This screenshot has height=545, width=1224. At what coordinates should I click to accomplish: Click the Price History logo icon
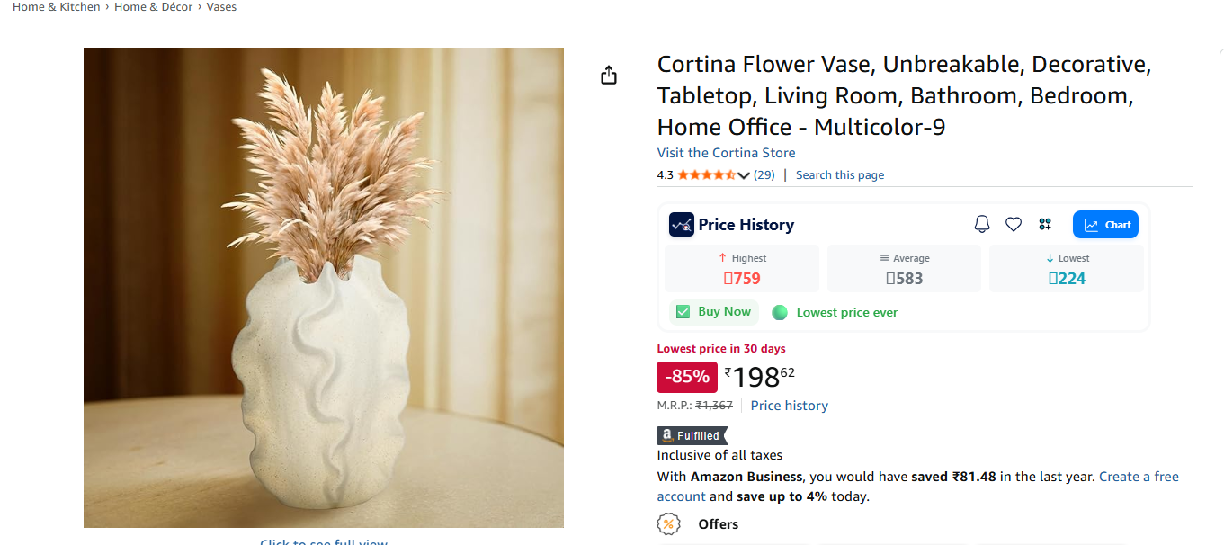(681, 224)
